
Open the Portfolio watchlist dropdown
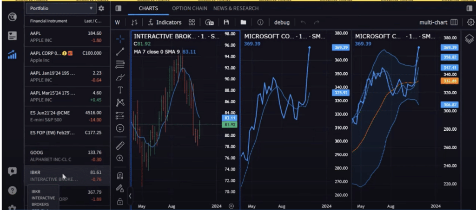[61, 8]
